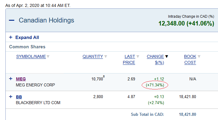Click the Expand All plus icon

click(x=11, y=37)
